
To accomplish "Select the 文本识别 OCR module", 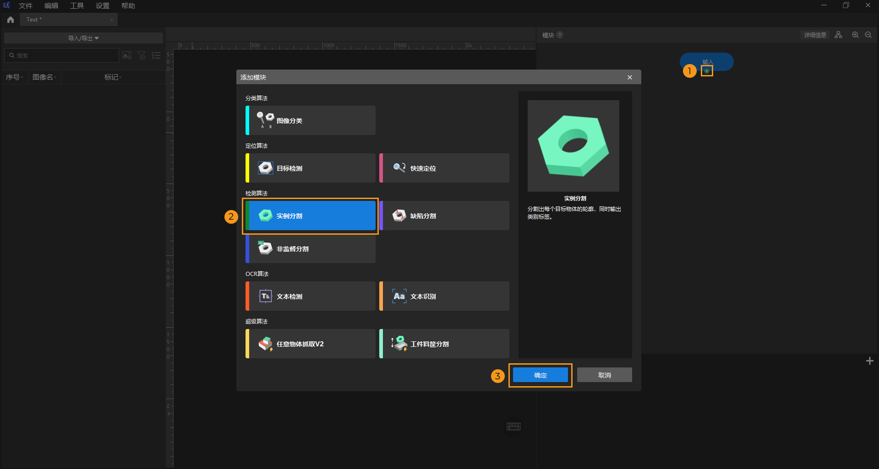I will pyautogui.click(x=444, y=296).
